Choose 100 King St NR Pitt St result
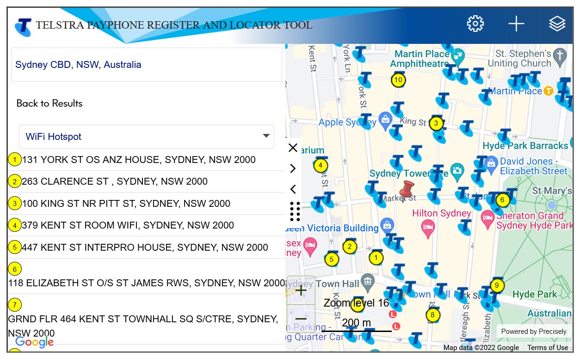Viewport: 579px width, 356px height. click(x=126, y=204)
